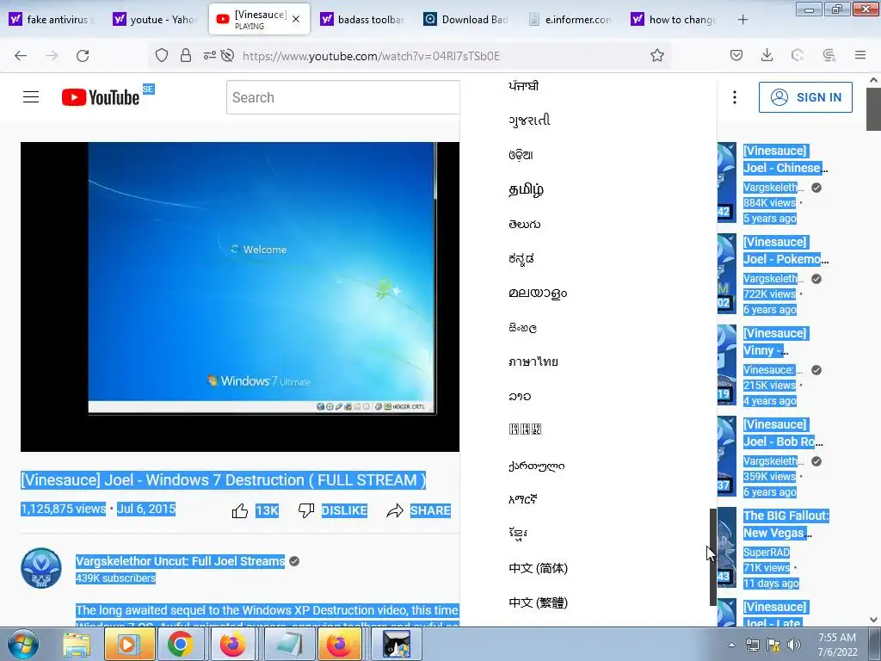This screenshot has height=661, width=881.
Task: Open Save to Pocket icon
Action: coord(736,56)
